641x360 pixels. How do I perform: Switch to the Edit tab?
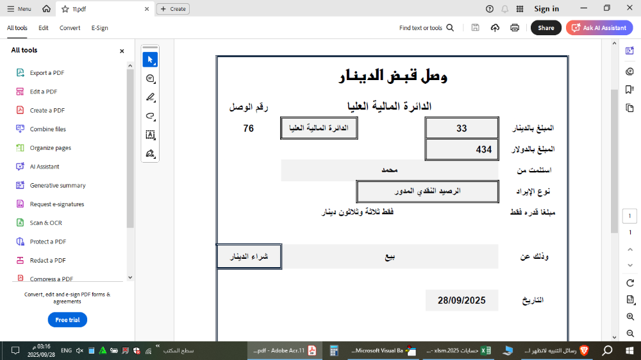44,28
